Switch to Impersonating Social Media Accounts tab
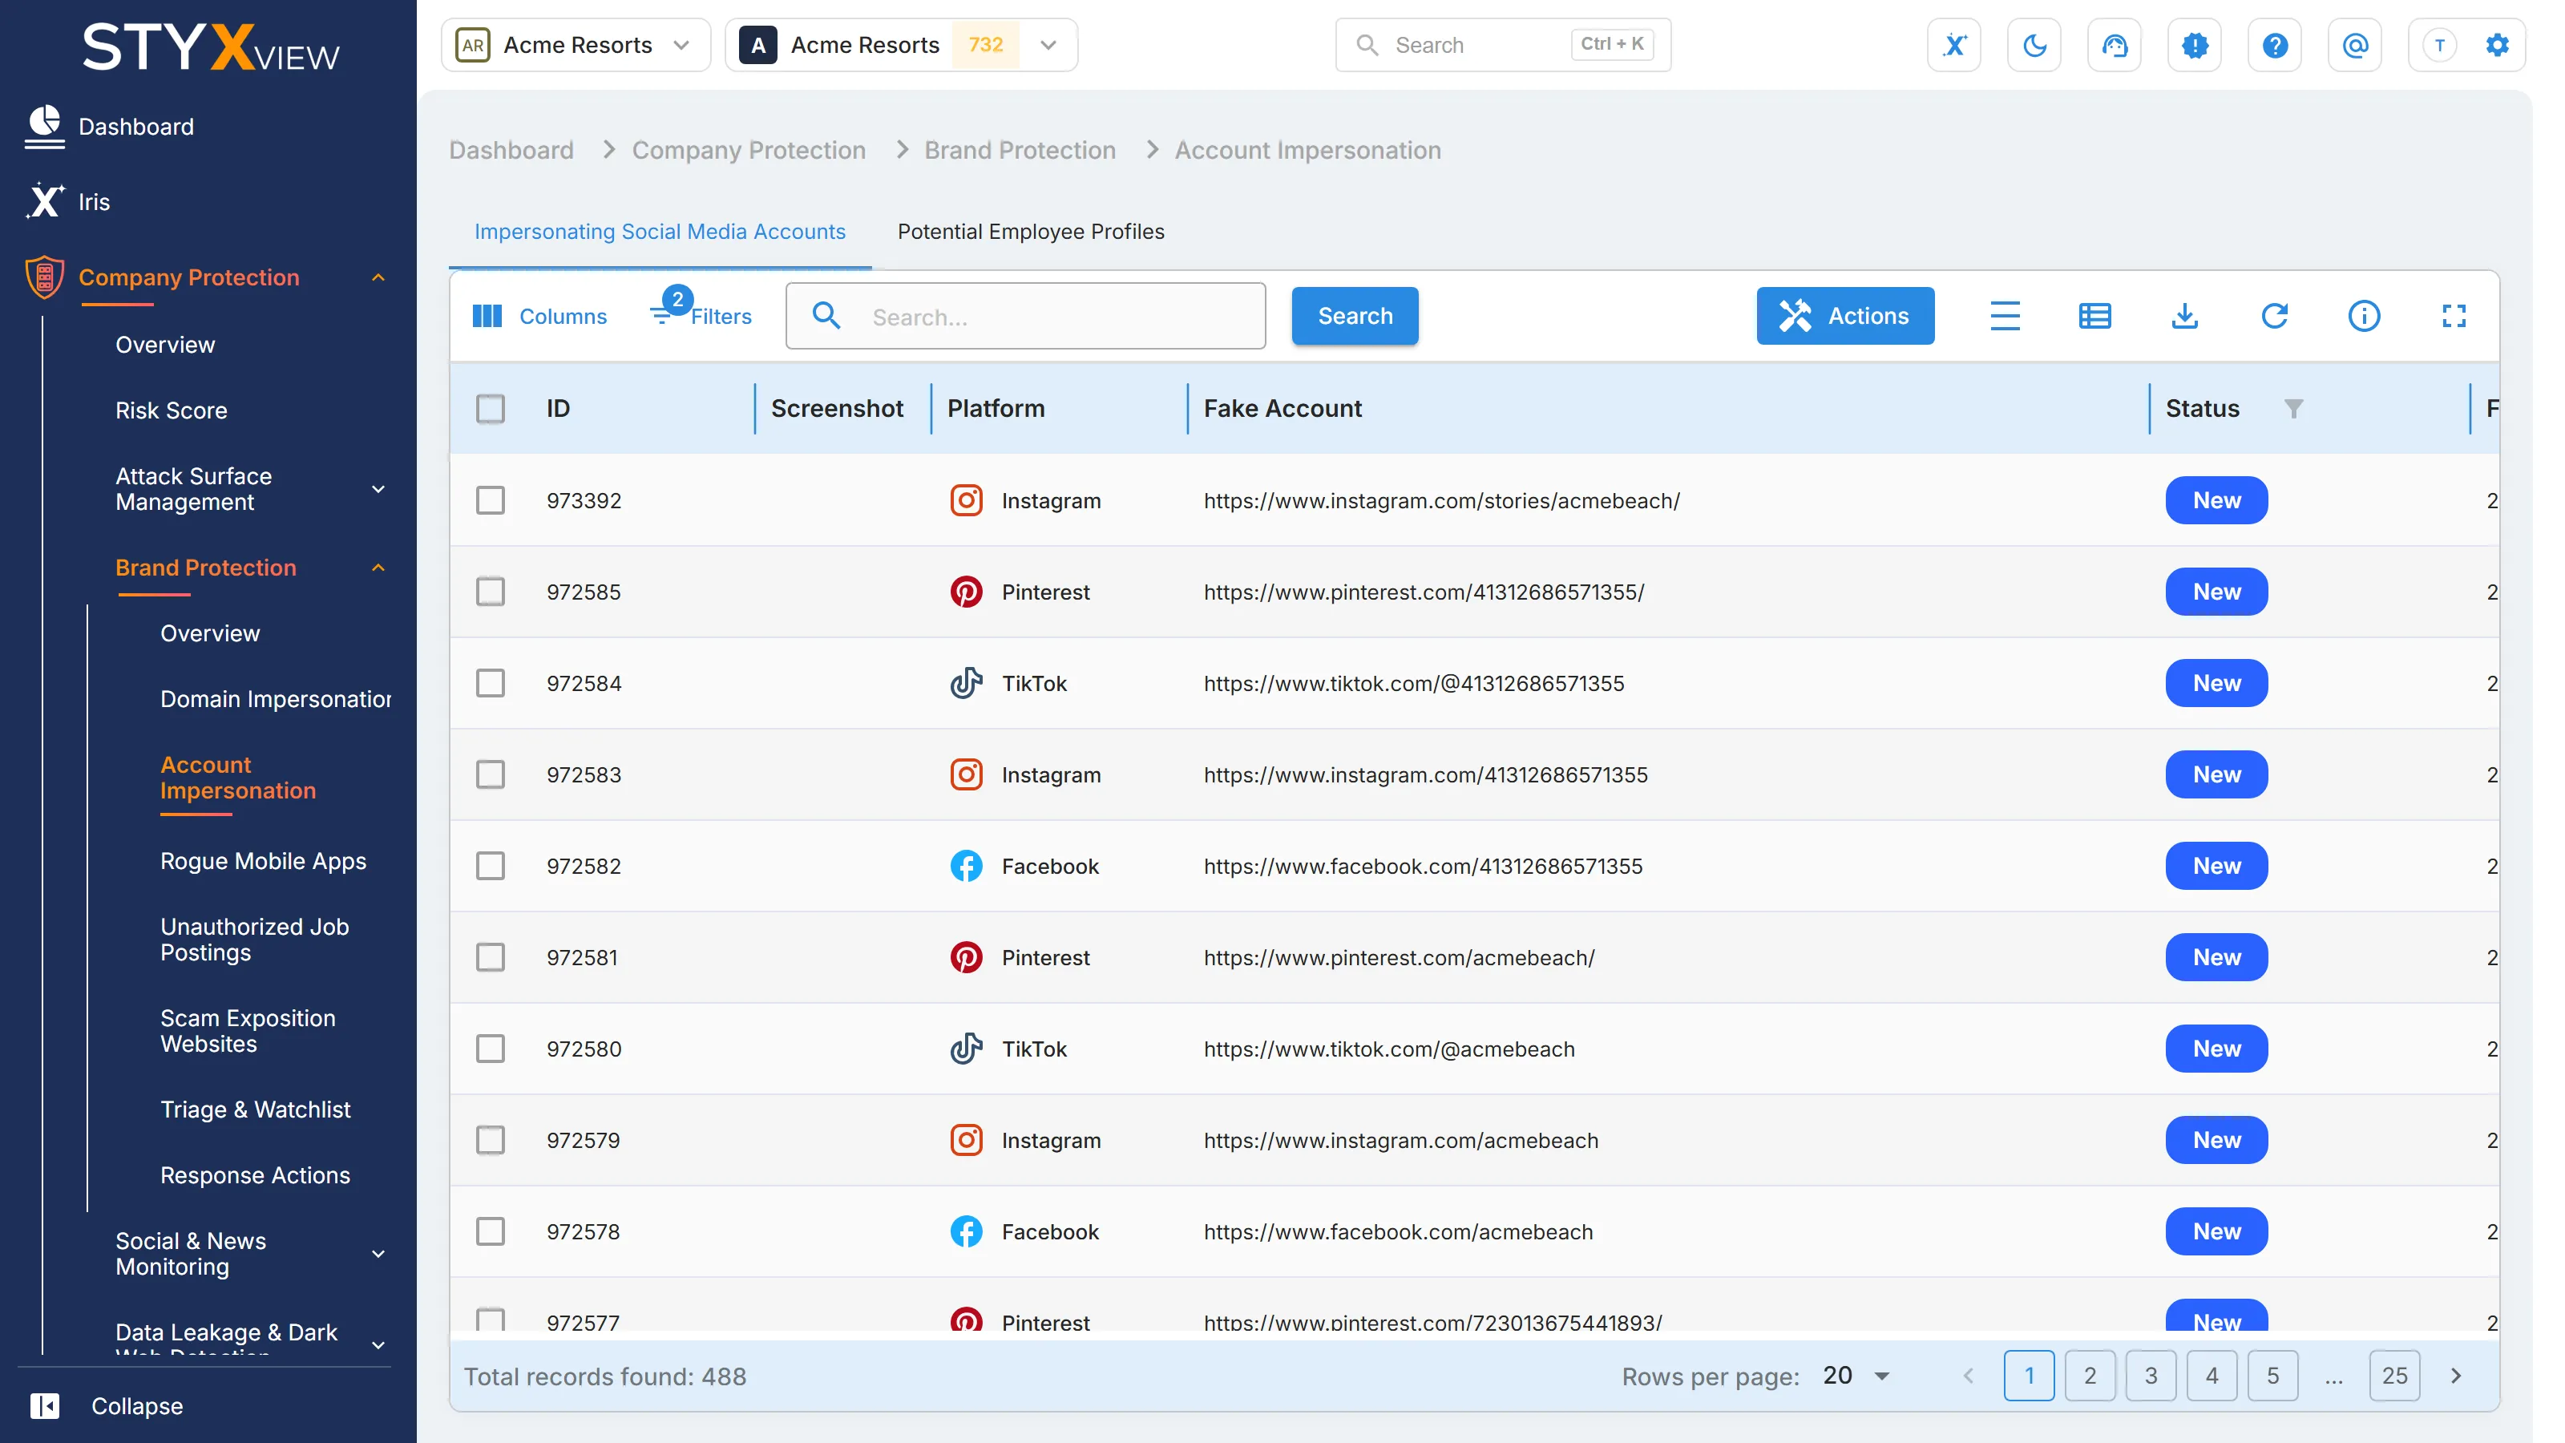2565x1443 pixels. click(x=659, y=231)
